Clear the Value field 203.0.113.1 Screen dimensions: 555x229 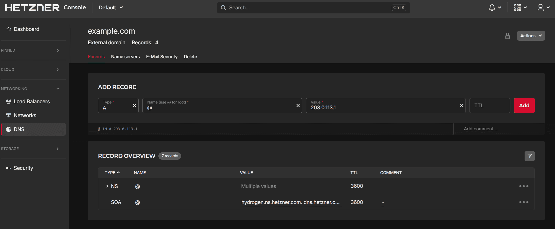[461, 106]
